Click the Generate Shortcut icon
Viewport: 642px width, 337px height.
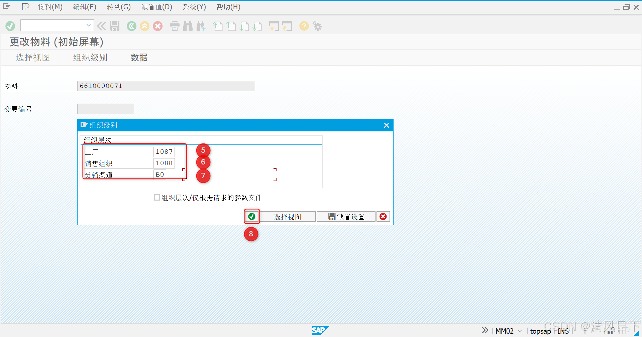point(287,26)
